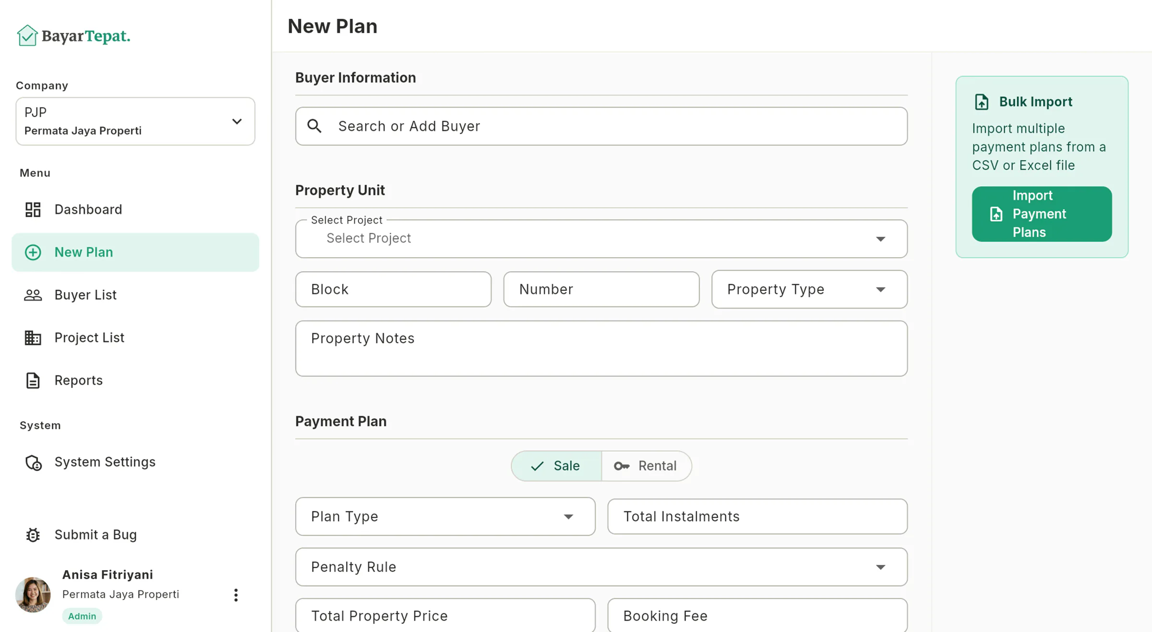The image size is (1152, 632).
Task: Open New Plan menu item
Action: click(x=135, y=252)
